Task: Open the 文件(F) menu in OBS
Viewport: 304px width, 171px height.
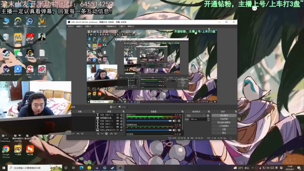Action: pyautogui.click(x=71, y=26)
